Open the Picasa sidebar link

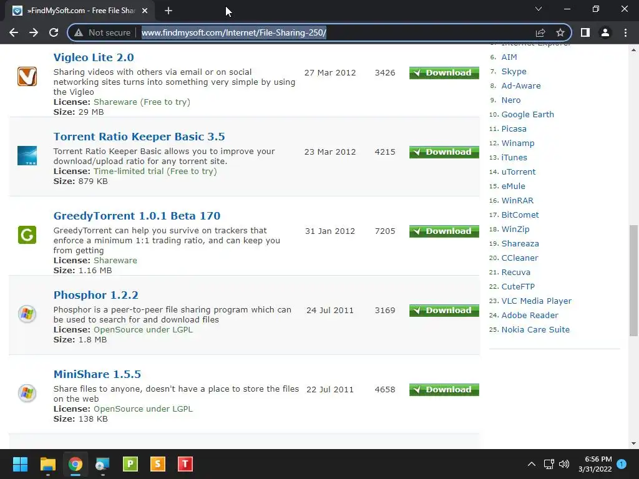[x=514, y=128]
